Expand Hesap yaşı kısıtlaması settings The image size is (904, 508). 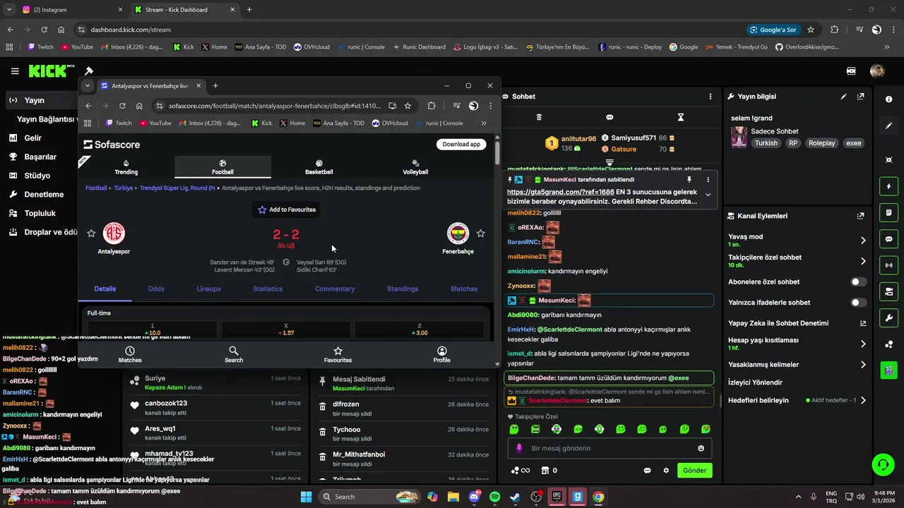[863, 344]
